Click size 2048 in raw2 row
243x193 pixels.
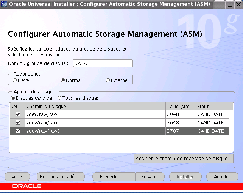tap(181, 123)
